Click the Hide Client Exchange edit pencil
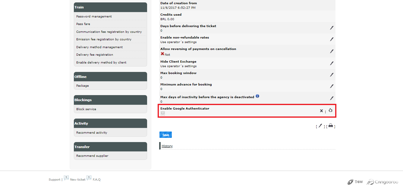The height and width of the screenshot is (186, 403). [332, 63]
